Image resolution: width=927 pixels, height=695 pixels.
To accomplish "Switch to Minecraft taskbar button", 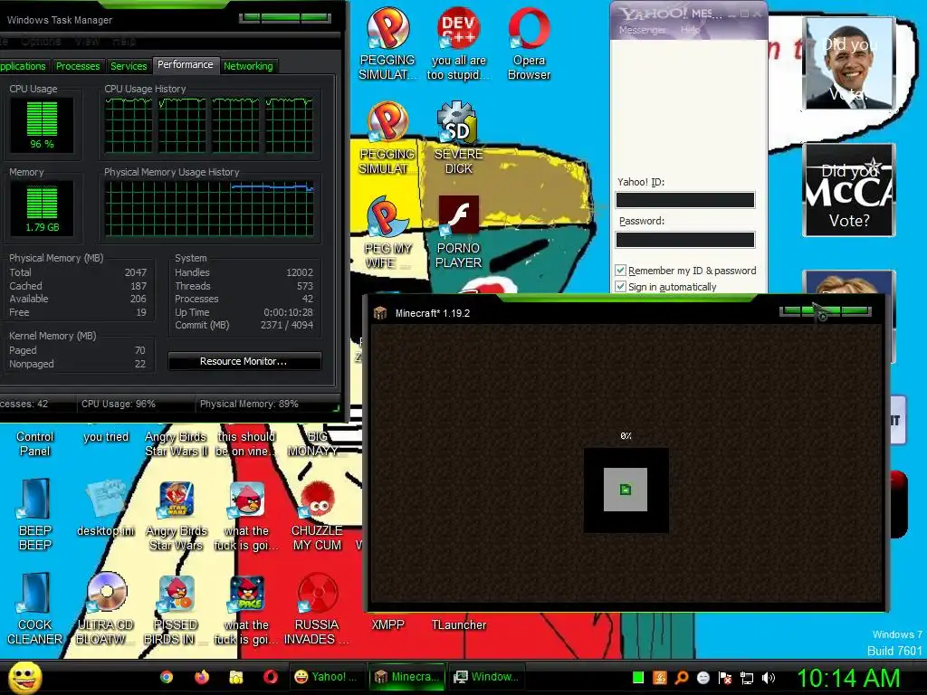I will click(x=405, y=677).
